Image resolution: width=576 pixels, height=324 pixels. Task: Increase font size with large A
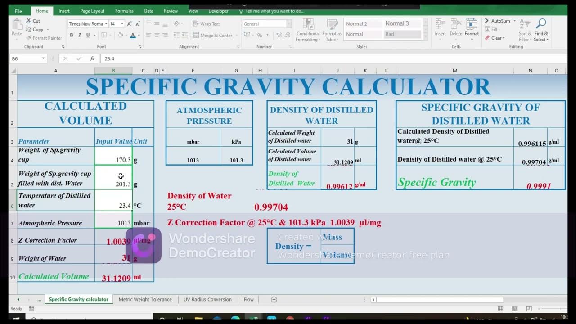click(x=130, y=24)
